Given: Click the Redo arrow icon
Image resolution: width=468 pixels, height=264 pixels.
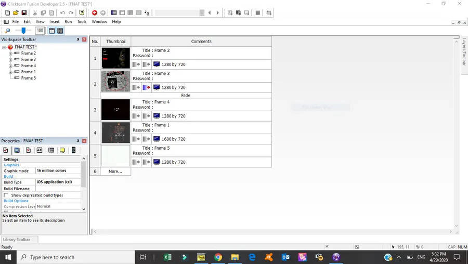Looking at the screenshot, I should tap(71, 12).
